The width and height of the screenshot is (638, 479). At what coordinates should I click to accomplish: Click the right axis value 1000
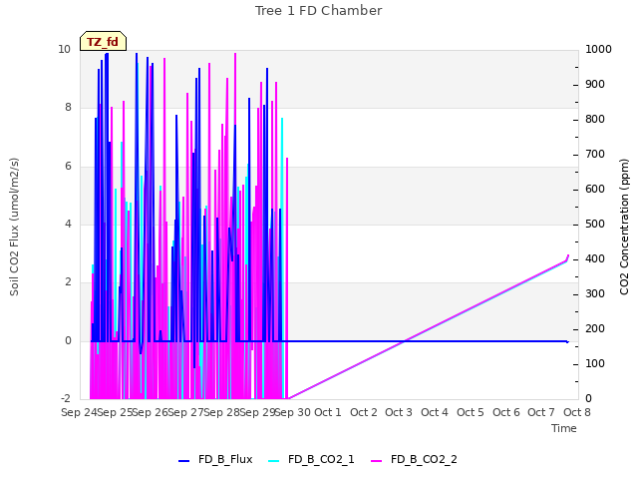[x=598, y=49]
